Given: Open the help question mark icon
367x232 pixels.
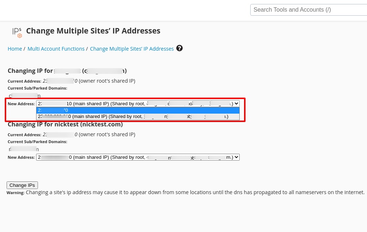Looking at the screenshot, I should coord(179,48).
